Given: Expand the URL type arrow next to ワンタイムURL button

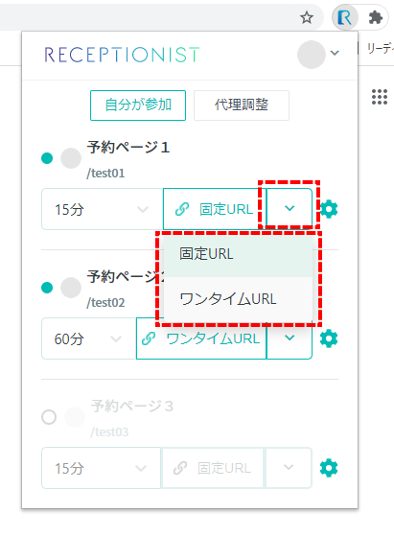Looking at the screenshot, I should [290, 338].
